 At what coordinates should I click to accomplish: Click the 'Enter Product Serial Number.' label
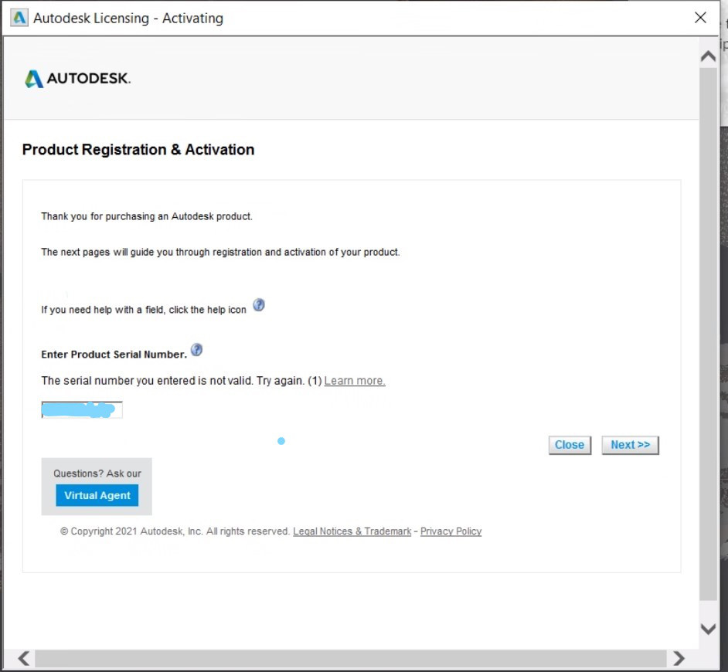click(x=114, y=355)
